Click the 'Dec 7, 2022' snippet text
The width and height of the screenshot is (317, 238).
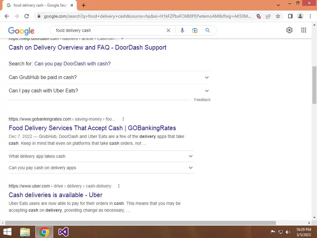point(20,136)
